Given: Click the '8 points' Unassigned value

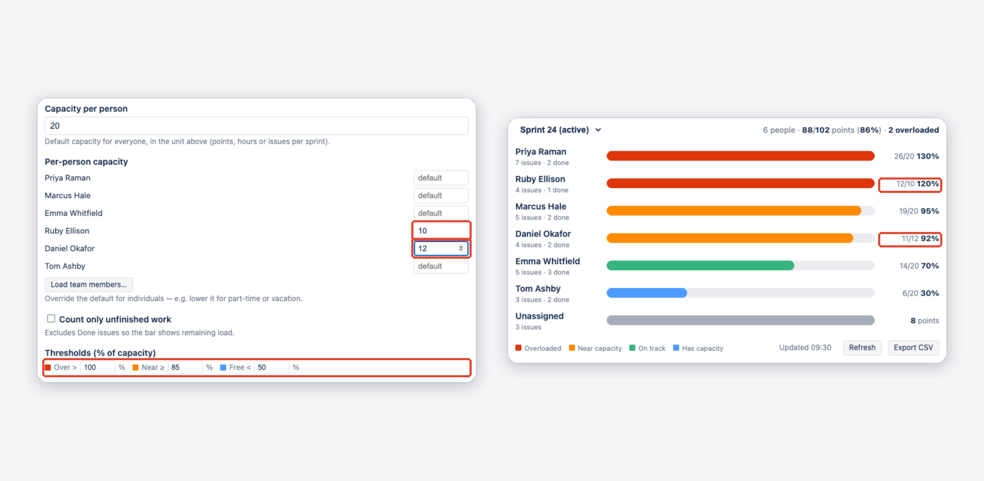Looking at the screenshot, I should [925, 321].
